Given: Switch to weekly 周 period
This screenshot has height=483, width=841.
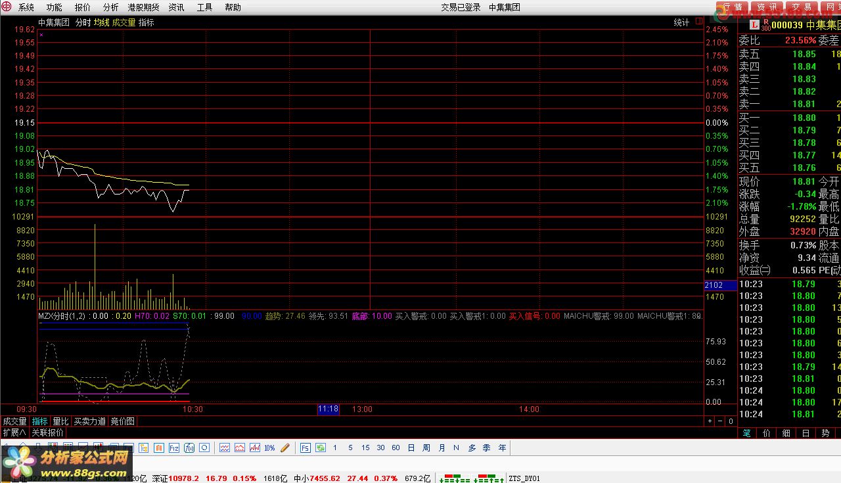Looking at the screenshot, I should (x=426, y=448).
